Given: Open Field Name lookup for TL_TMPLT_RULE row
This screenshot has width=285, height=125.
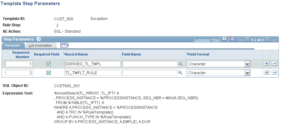Looking at the screenshot, I should click(x=180, y=73).
